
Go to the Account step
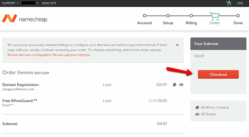point(144,16)
